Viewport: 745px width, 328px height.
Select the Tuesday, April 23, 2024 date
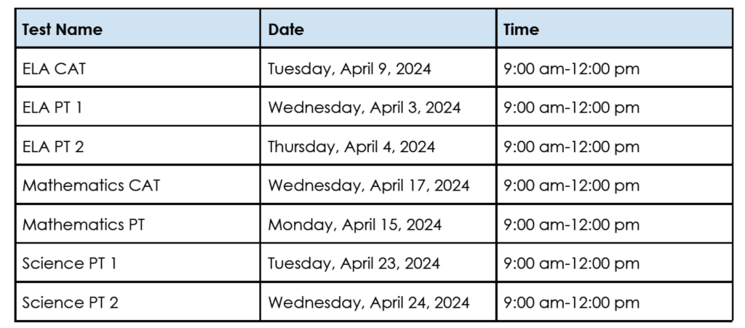(354, 263)
